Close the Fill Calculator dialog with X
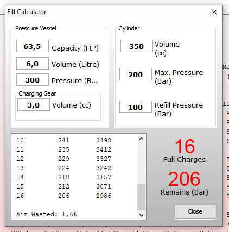This screenshot has width=229, height=232. [214, 12]
